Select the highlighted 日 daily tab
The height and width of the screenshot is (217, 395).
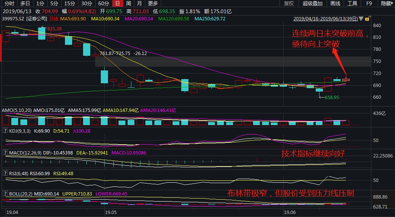pyautogui.click(x=117, y=3)
